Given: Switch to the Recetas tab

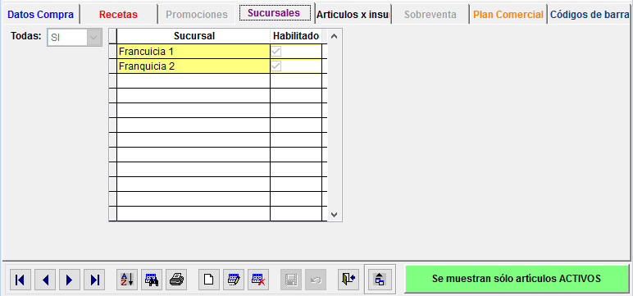Looking at the screenshot, I should 118,15.
